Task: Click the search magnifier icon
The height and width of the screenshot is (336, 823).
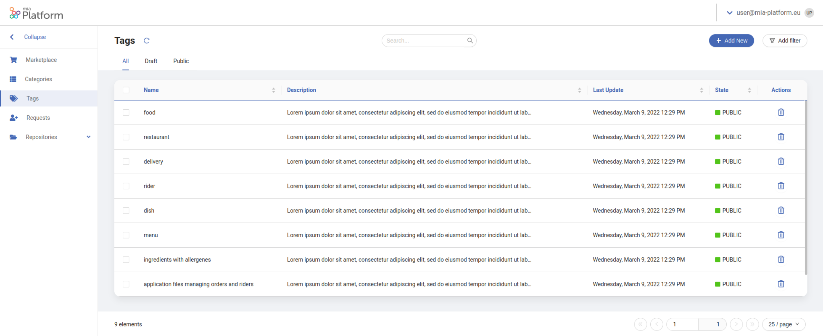Action: pos(470,41)
